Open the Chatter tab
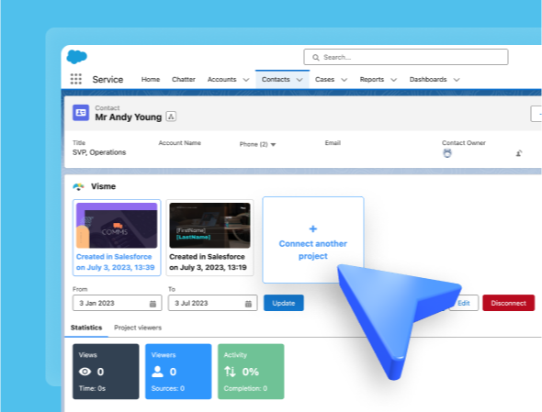This screenshot has height=412, width=542. pyautogui.click(x=184, y=80)
